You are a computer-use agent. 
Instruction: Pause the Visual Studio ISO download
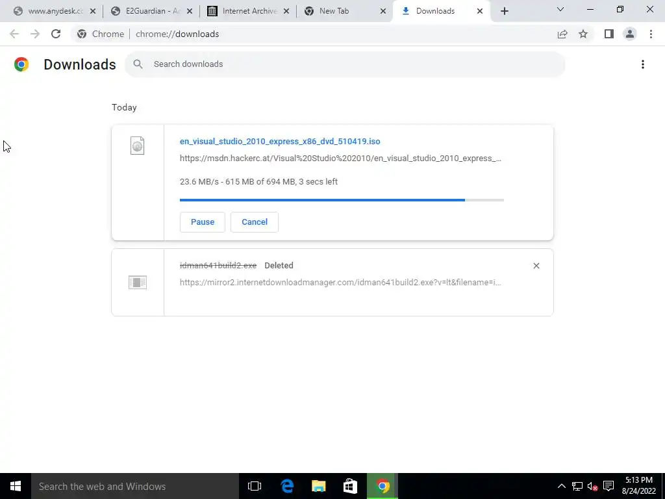click(203, 222)
